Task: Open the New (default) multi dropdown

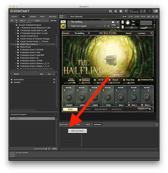Action: click(x=69, y=16)
